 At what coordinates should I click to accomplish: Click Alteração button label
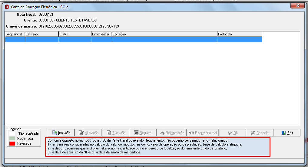[x=91, y=133]
